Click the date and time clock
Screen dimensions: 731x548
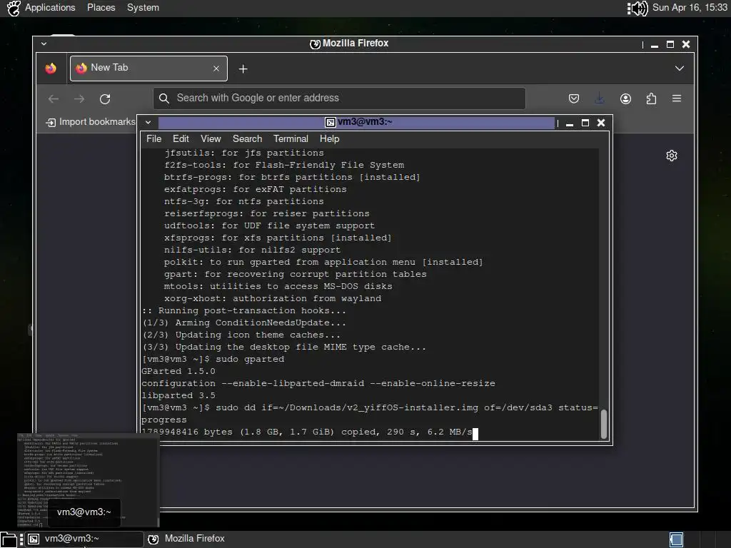click(x=690, y=7)
